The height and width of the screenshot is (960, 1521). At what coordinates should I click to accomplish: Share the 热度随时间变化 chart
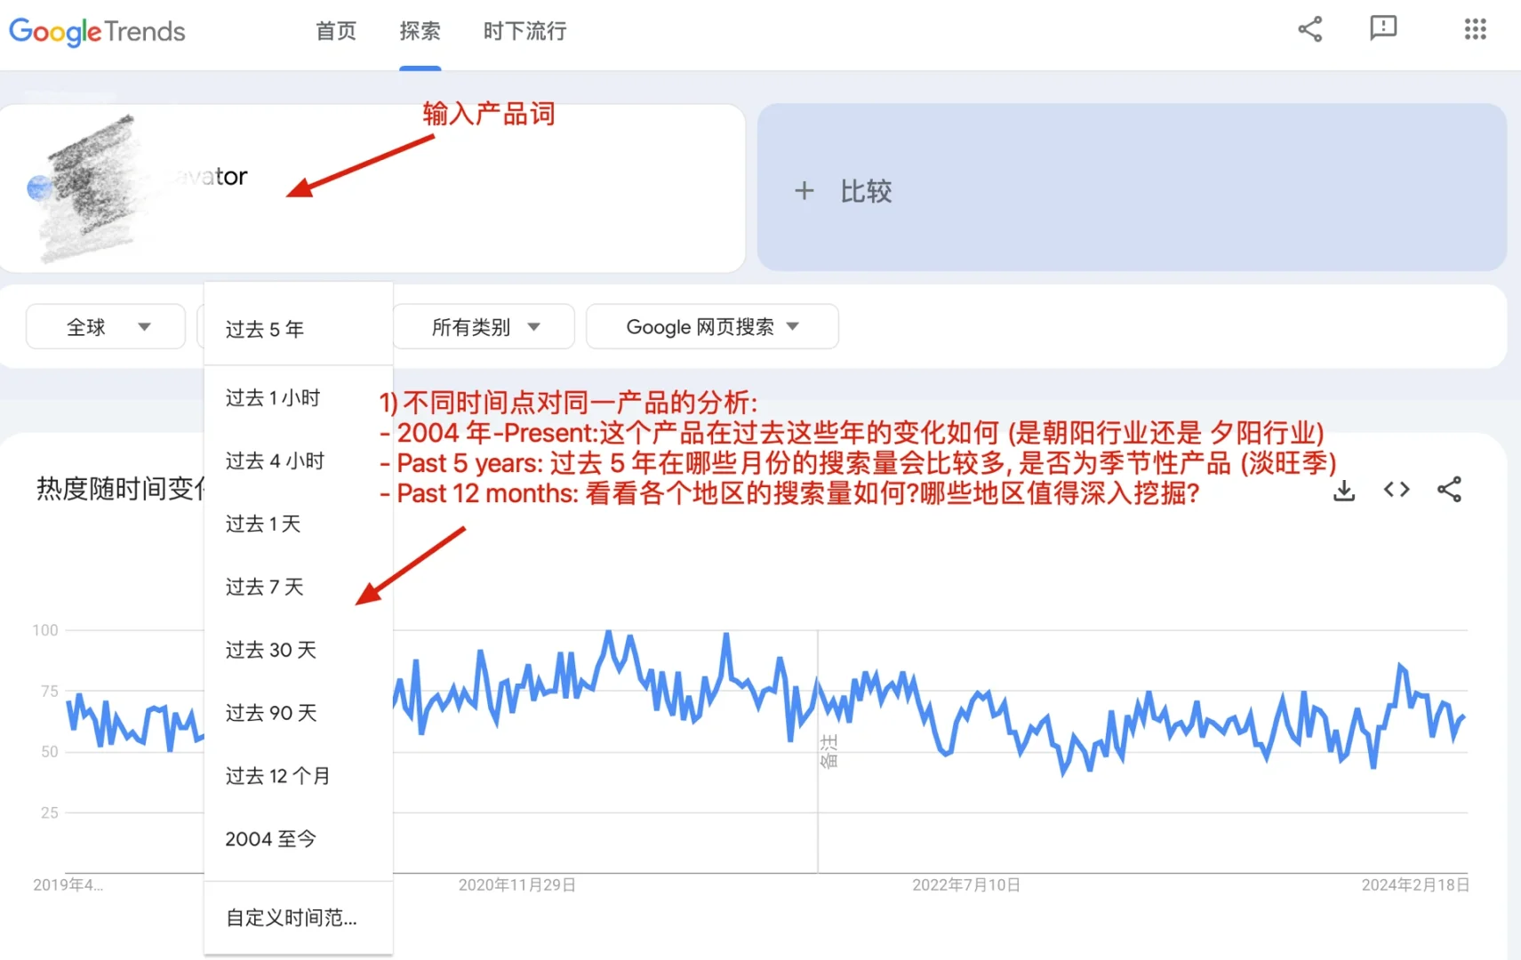coord(1450,490)
